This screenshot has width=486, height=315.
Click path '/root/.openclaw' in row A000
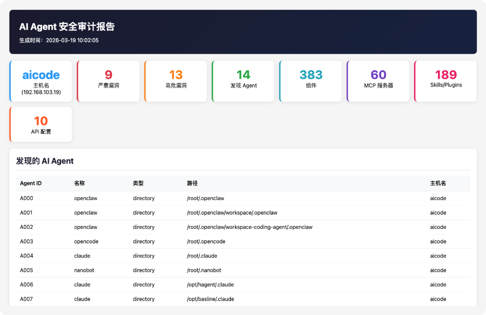click(206, 198)
